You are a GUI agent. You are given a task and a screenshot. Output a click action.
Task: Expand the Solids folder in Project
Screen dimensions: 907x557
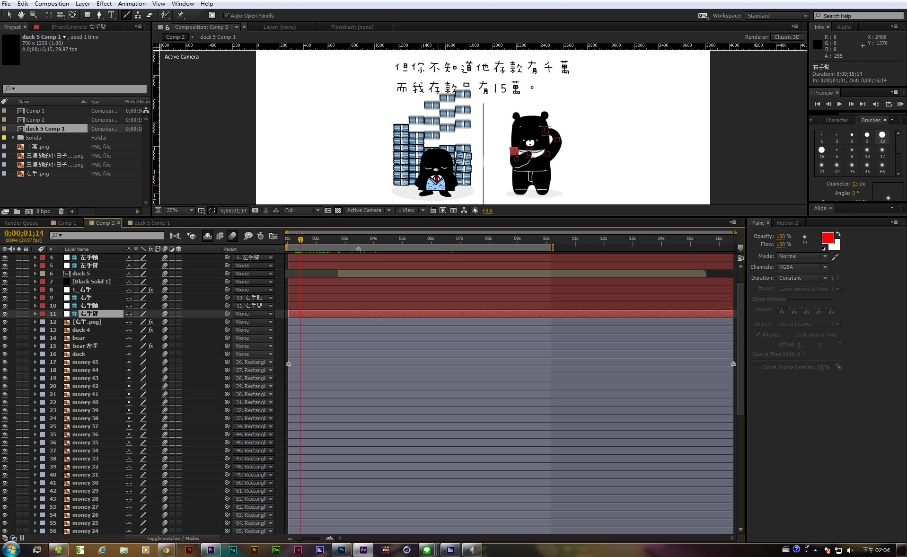[x=13, y=138]
